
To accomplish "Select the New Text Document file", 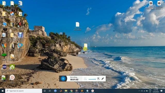I will [x=77, y=26].
